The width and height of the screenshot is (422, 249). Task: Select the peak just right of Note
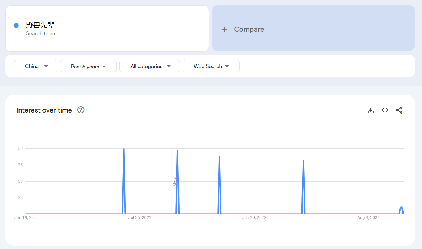177,150
